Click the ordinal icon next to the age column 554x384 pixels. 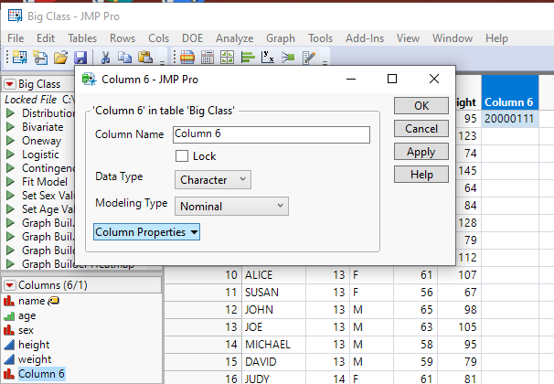tap(9, 315)
